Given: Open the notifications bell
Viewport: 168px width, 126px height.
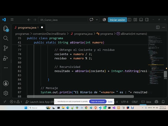Looking at the screenshot, I should (x=163, y=102).
